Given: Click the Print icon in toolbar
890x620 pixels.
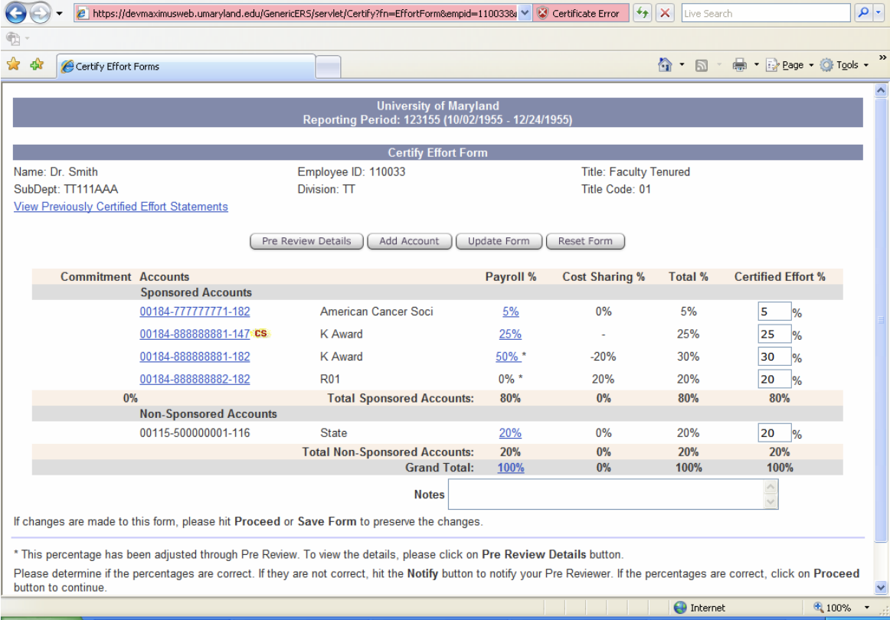Looking at the screenshot, I should pyautogui.click(x=739, y=66).
